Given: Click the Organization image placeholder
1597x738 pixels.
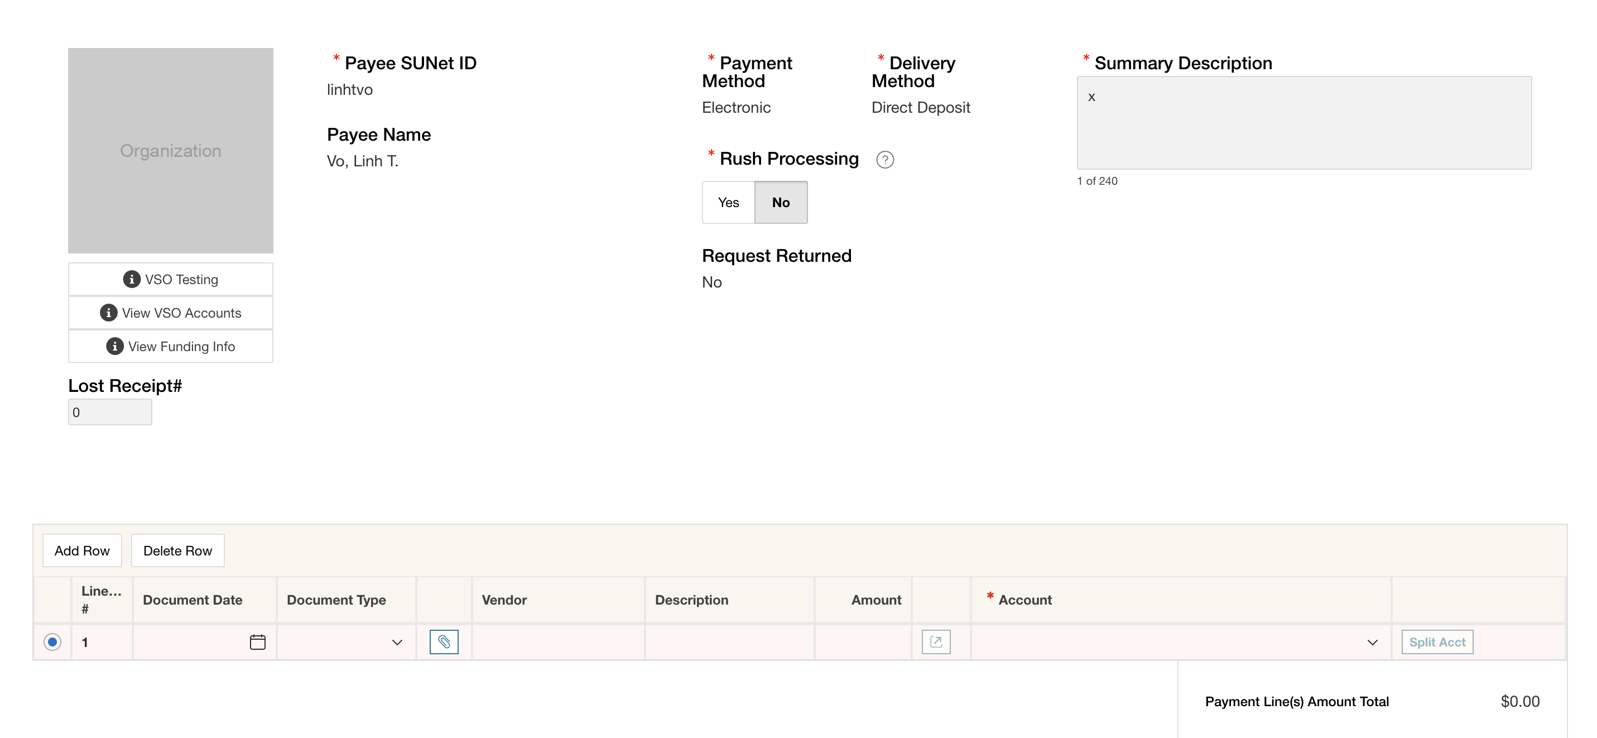Looking at the screenshot, I should tap(171, 151).
